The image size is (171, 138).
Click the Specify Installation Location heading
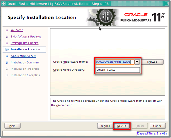(42, 18)
